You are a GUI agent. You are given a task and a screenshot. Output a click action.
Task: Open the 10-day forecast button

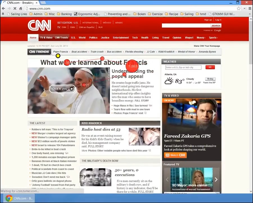tap(210, 79)
